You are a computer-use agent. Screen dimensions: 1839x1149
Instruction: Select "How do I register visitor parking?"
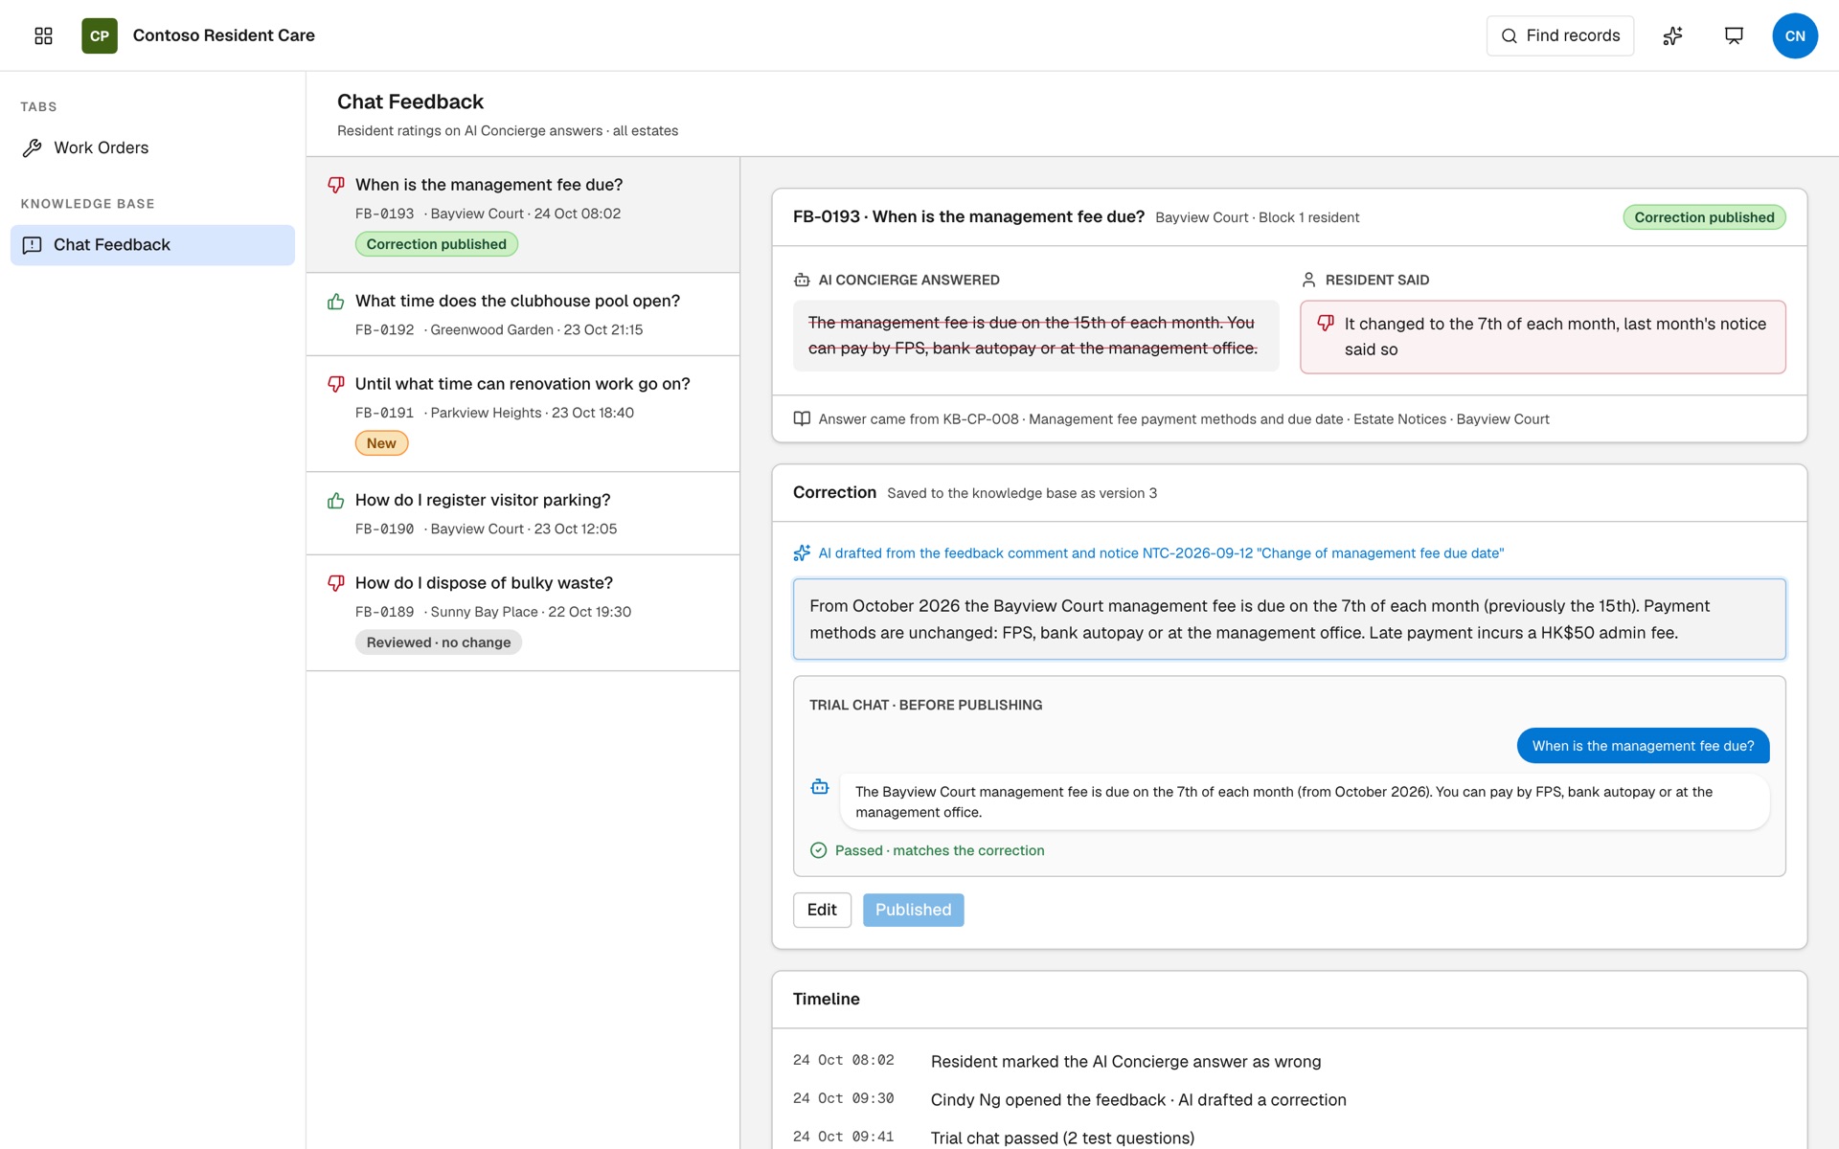click(523, 514)
